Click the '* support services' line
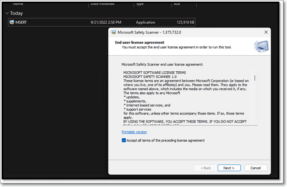The height and width of the screenshot is (187, 287). (x=137, y=109)
